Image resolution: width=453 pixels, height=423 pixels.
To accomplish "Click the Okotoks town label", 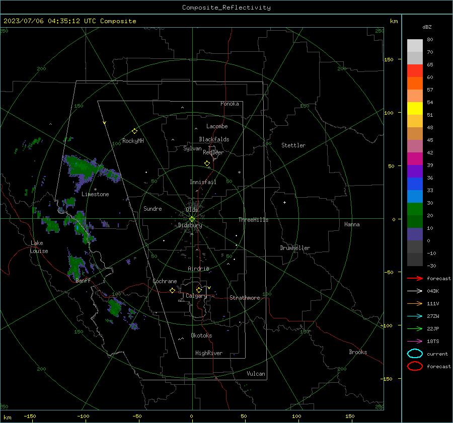I will [201, 335].
